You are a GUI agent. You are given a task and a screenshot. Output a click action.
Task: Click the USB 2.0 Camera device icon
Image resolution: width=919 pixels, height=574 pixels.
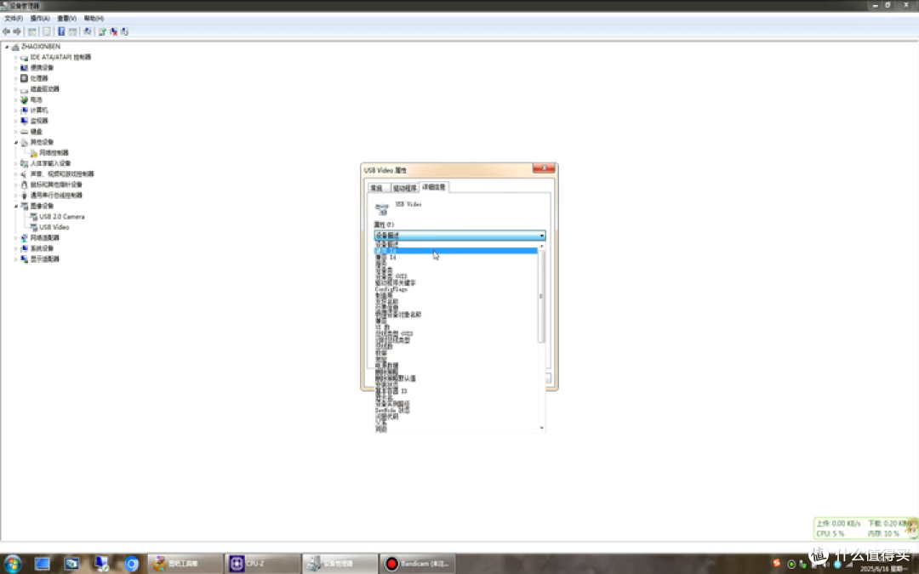[x=33, y=217]
